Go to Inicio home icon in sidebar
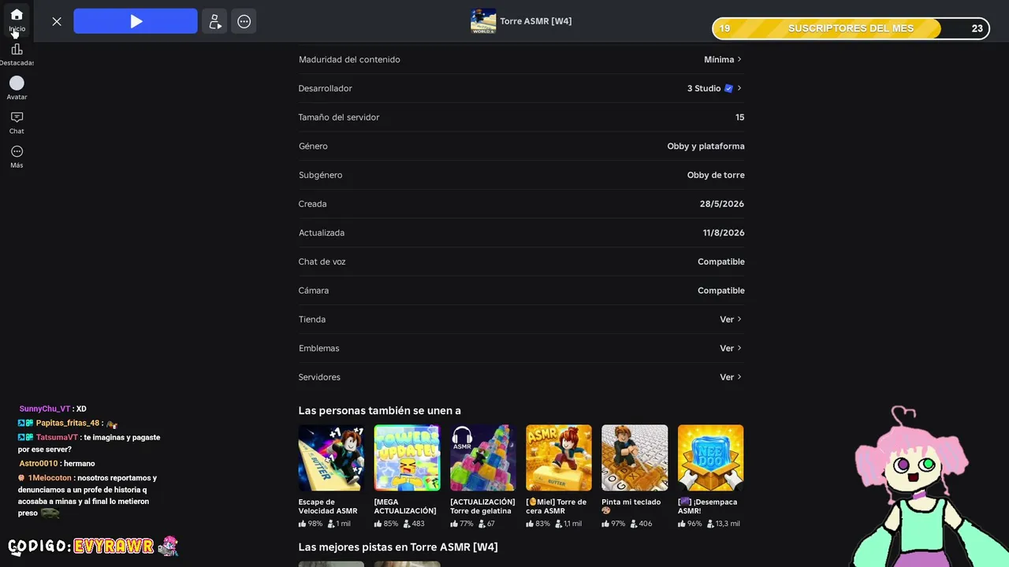The height and width of the screenshot is (567, 1009). click(x=17, y=15)
